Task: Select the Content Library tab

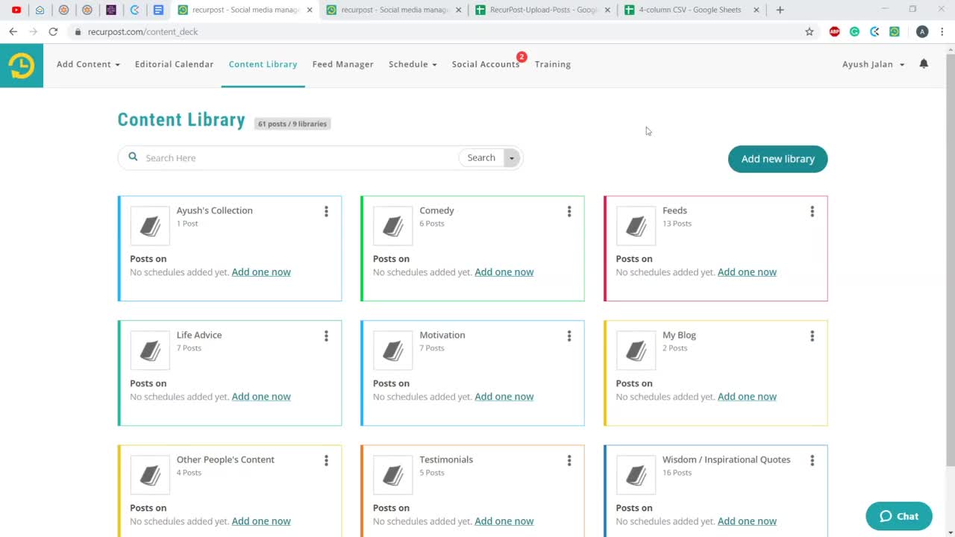Action: click(263, 64)
